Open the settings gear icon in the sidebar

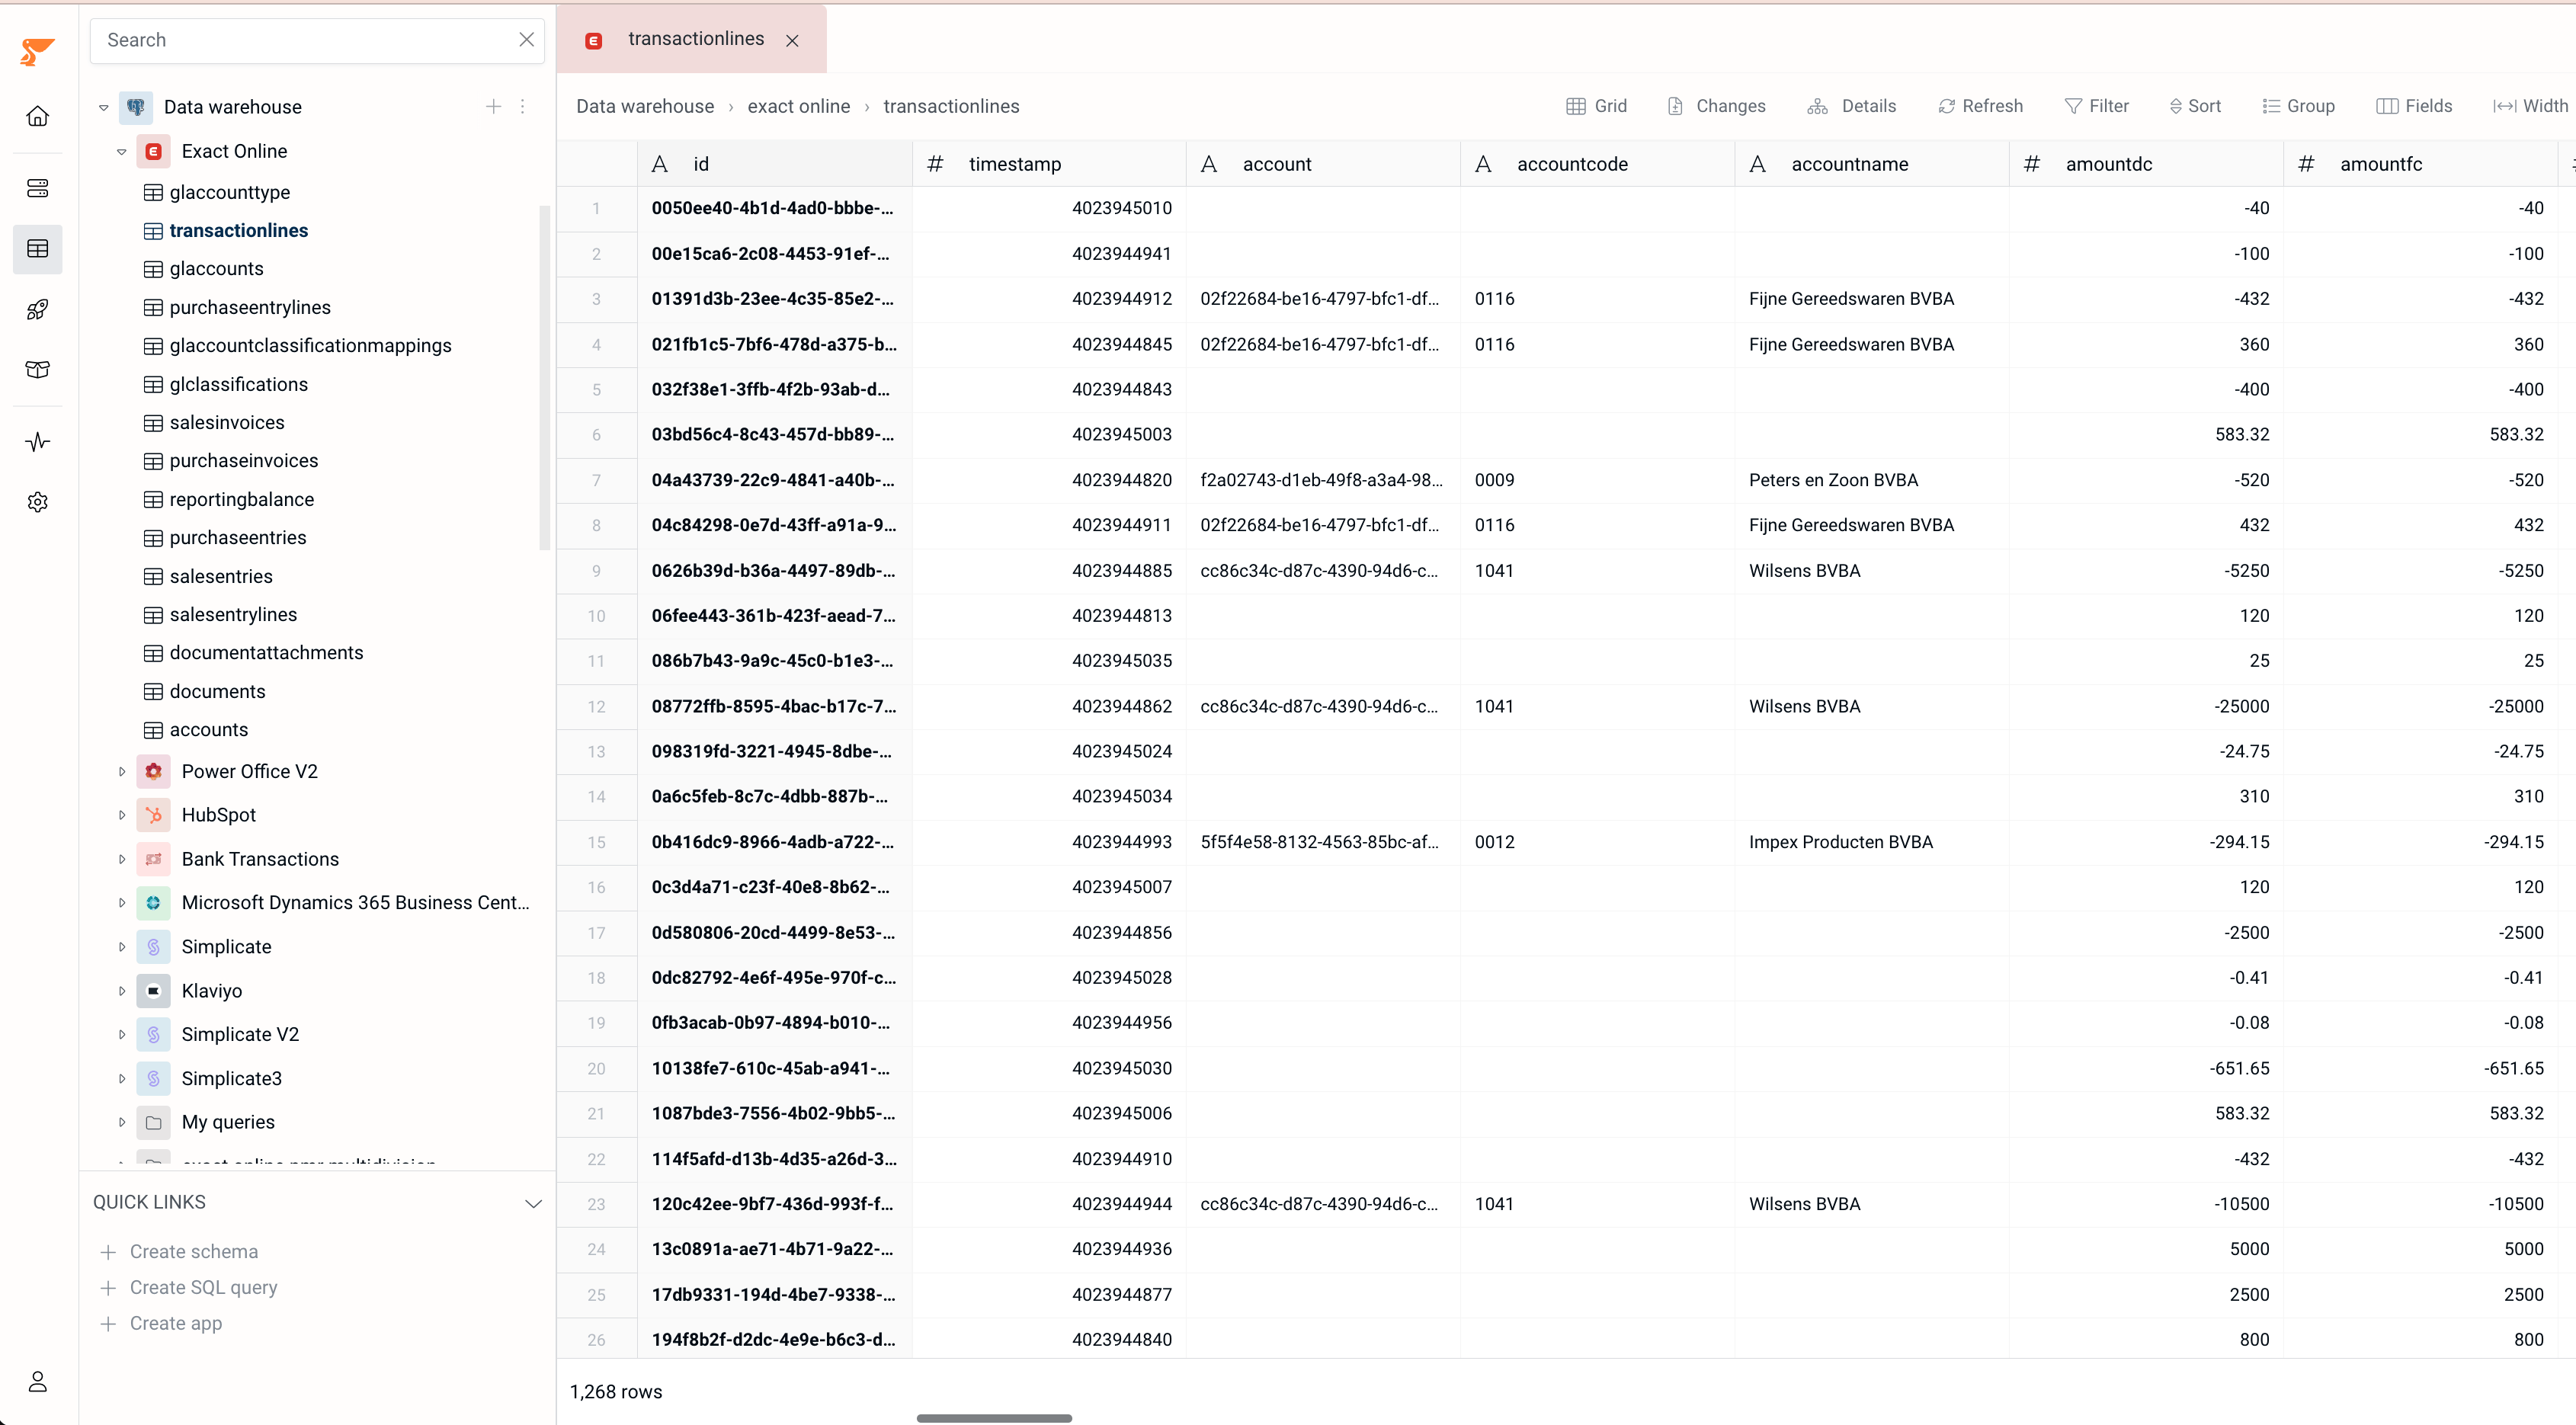coord(38,502)
